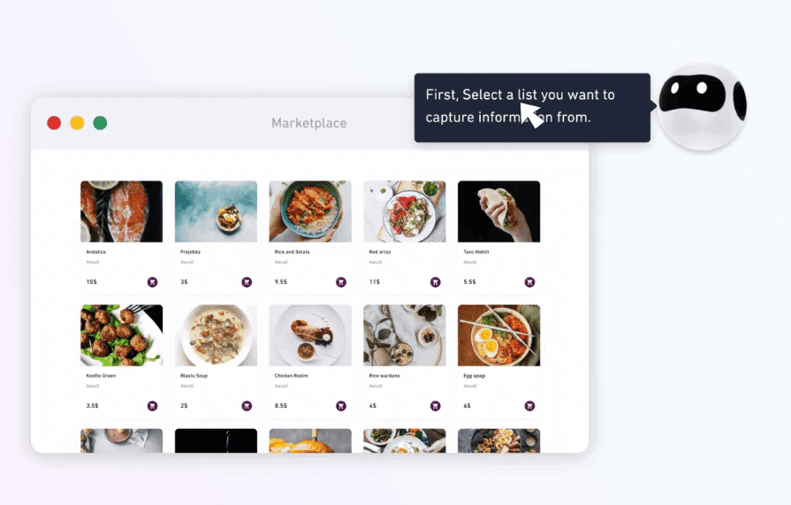The width and height of the screenshot is (791, 505).
Task: Click cart icon on Red artaz card
Action: pos(436,282)
